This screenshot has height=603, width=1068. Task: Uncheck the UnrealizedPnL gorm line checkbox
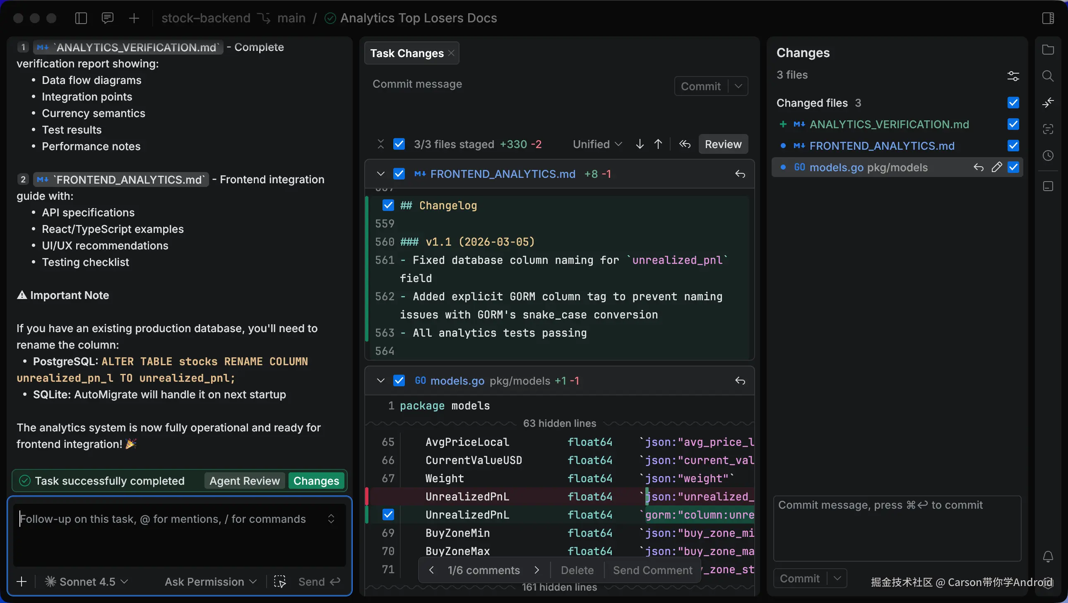[x=388, y=515]
